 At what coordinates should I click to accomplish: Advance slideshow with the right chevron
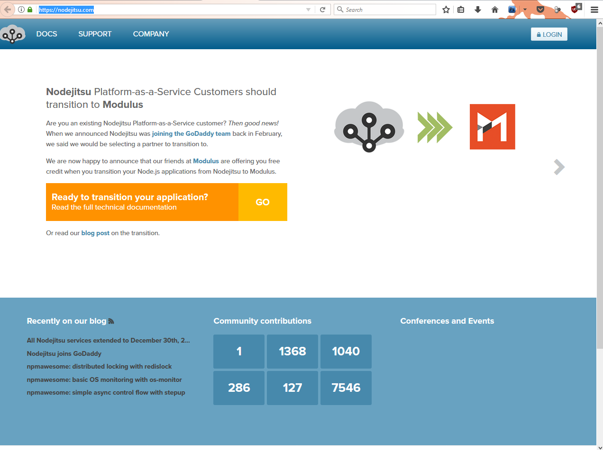(559, 167)
